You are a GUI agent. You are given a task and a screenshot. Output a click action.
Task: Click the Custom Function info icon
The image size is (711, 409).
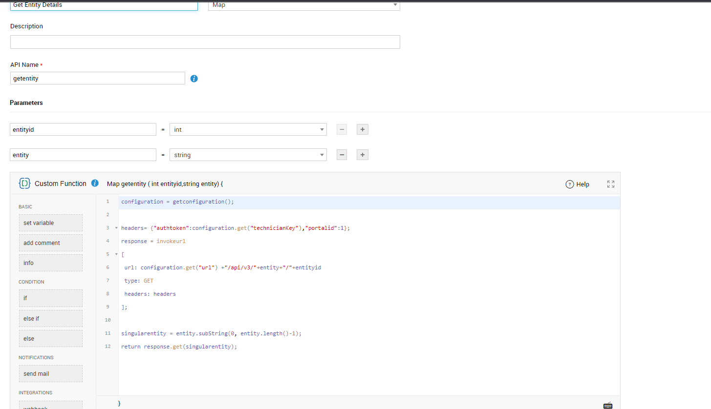pos(95,184)
